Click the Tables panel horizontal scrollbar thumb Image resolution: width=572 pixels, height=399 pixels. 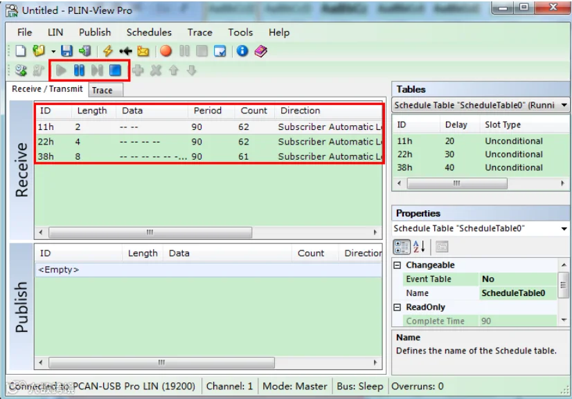point(457,183)
